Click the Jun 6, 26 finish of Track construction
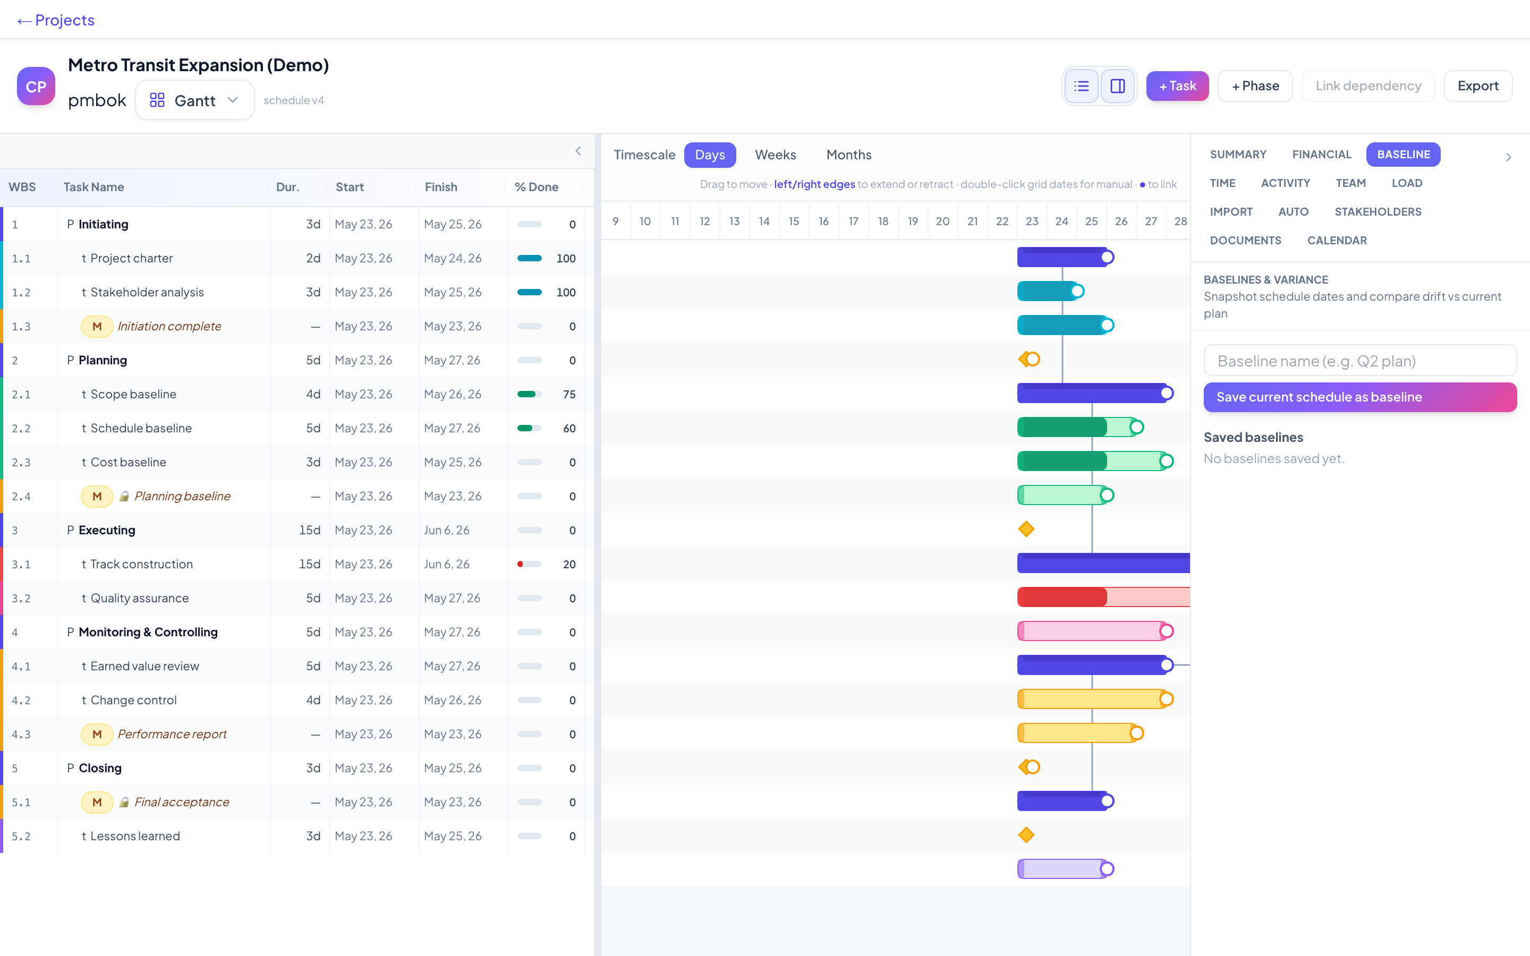The width and height of the screenshot is (1530, 956). click(x=446, y=564)
